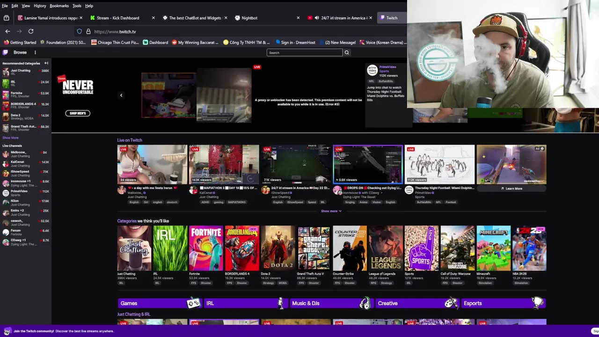Click Learn More under the ad
599x337 pixels.
click(511, 189)
